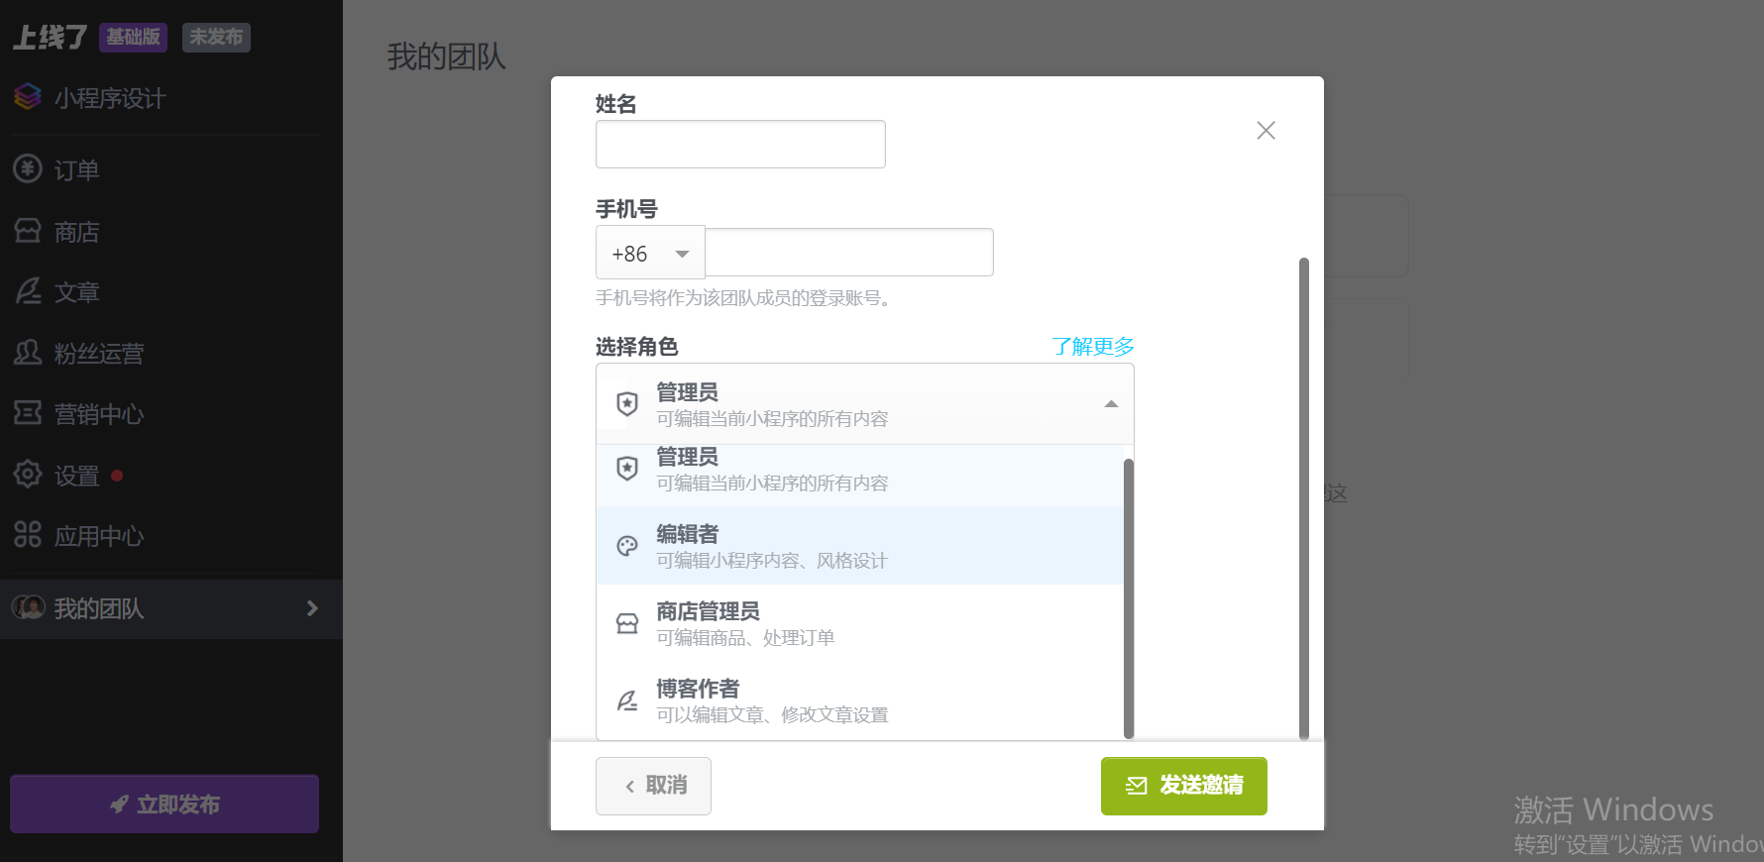This screenshot has width=1764, height=862.
Task: Close the invite dialog with X
Action: point(1266,131)
